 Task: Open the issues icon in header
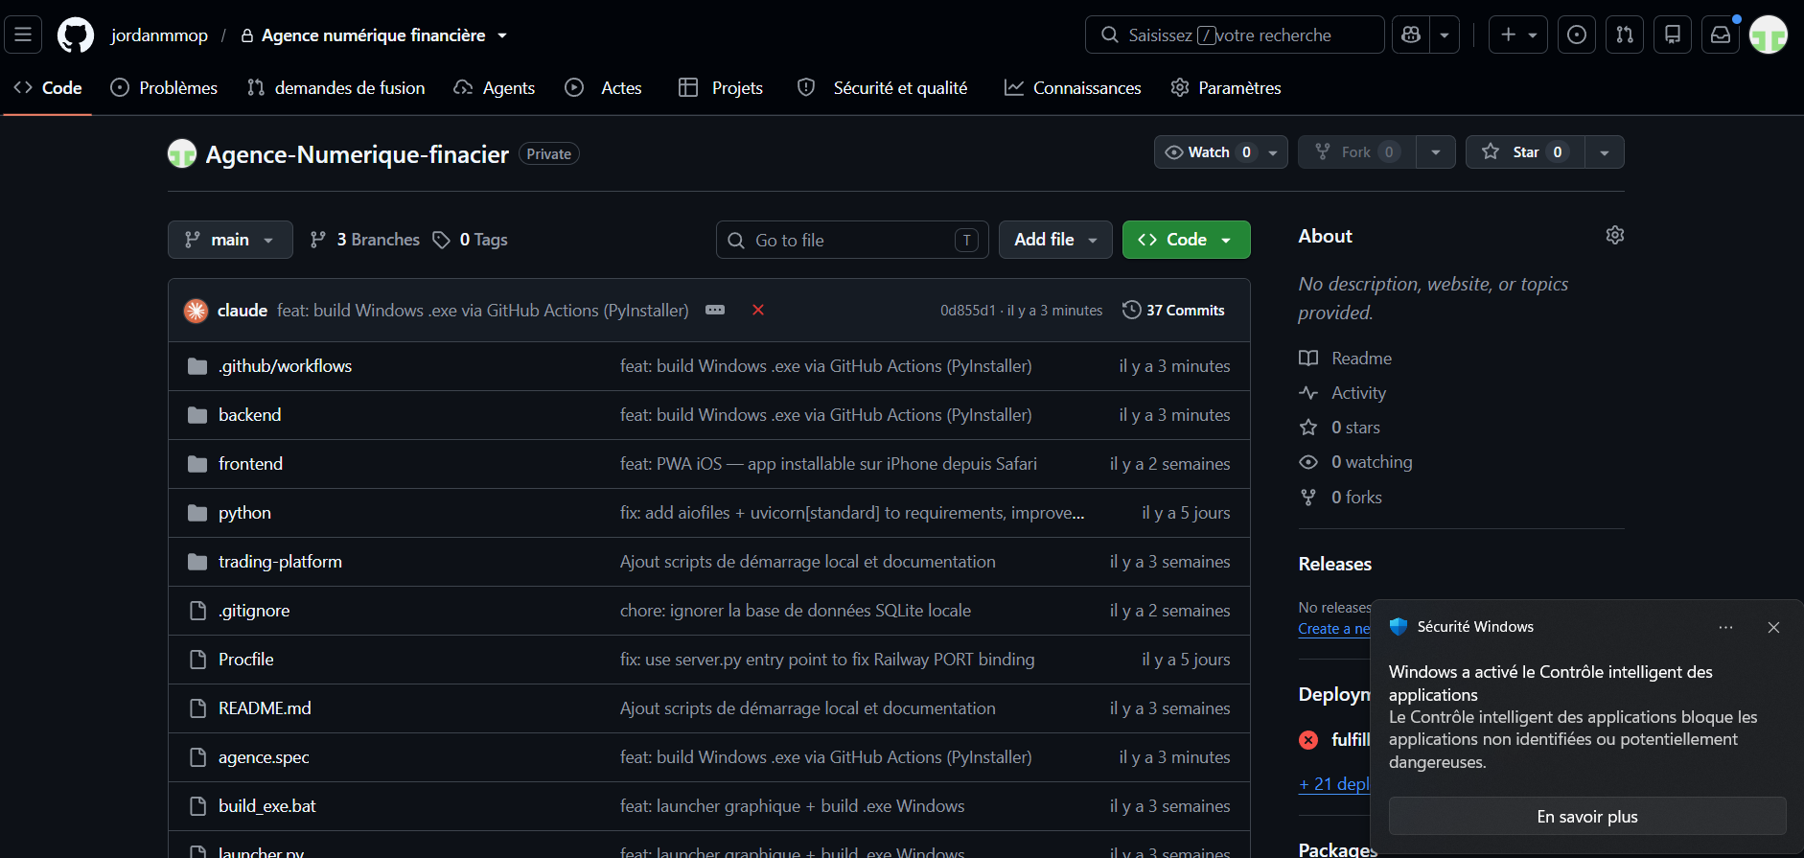[x=1577, y=35]
